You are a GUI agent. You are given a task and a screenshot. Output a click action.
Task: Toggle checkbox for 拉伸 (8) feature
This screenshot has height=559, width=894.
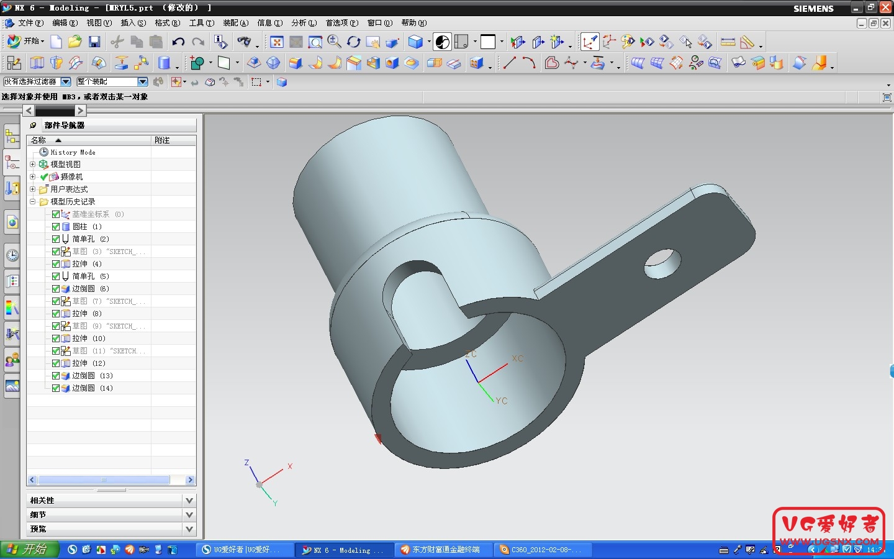(56, 314)
